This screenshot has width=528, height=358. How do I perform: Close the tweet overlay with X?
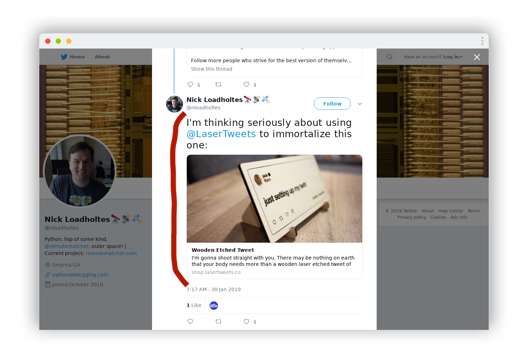477,57
